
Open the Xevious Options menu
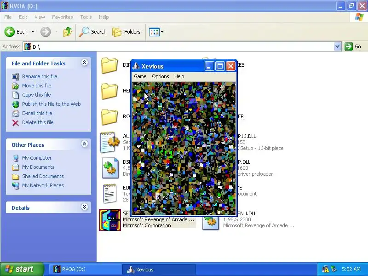[160, 76]
